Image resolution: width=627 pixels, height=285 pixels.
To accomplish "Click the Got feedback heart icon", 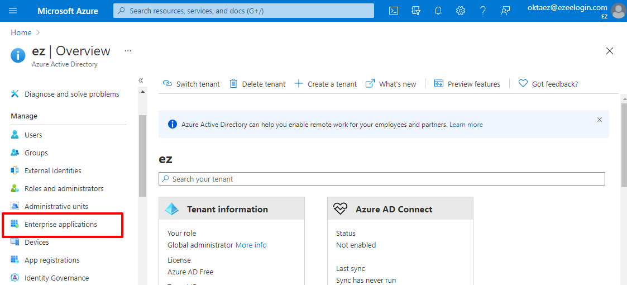I will pos(523,84).
